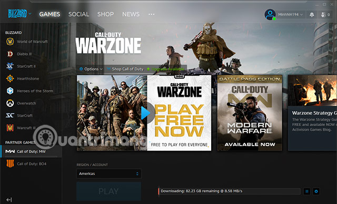Open World of Warcraft text entry

point(33,42)
